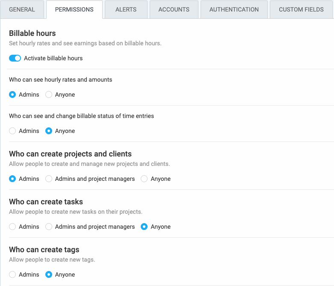Open the General tab

click(x=22, y=9)
